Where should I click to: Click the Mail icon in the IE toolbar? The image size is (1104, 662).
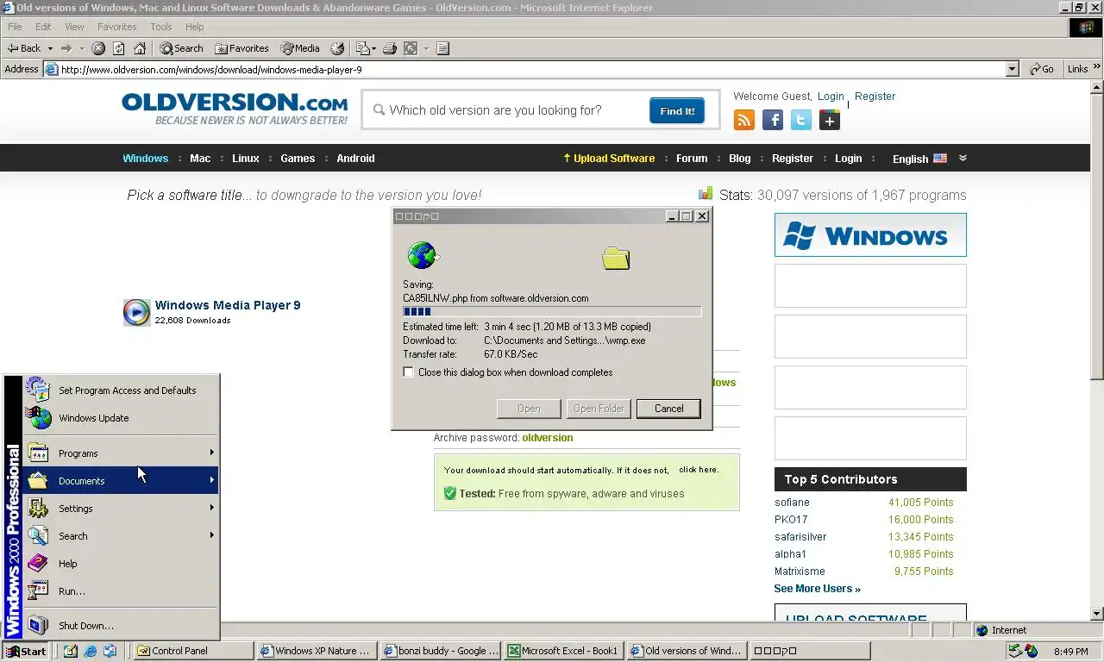363,48
